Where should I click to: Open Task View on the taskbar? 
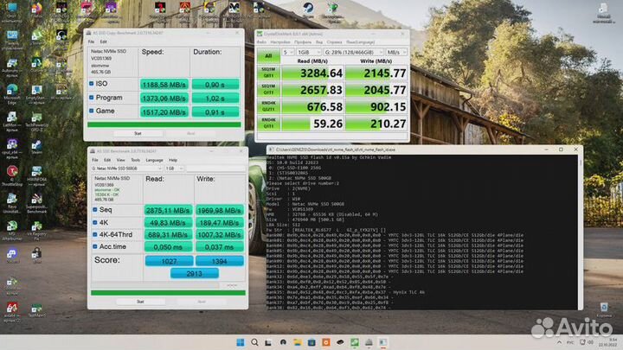pyautogui.click(x=268, y=342)
